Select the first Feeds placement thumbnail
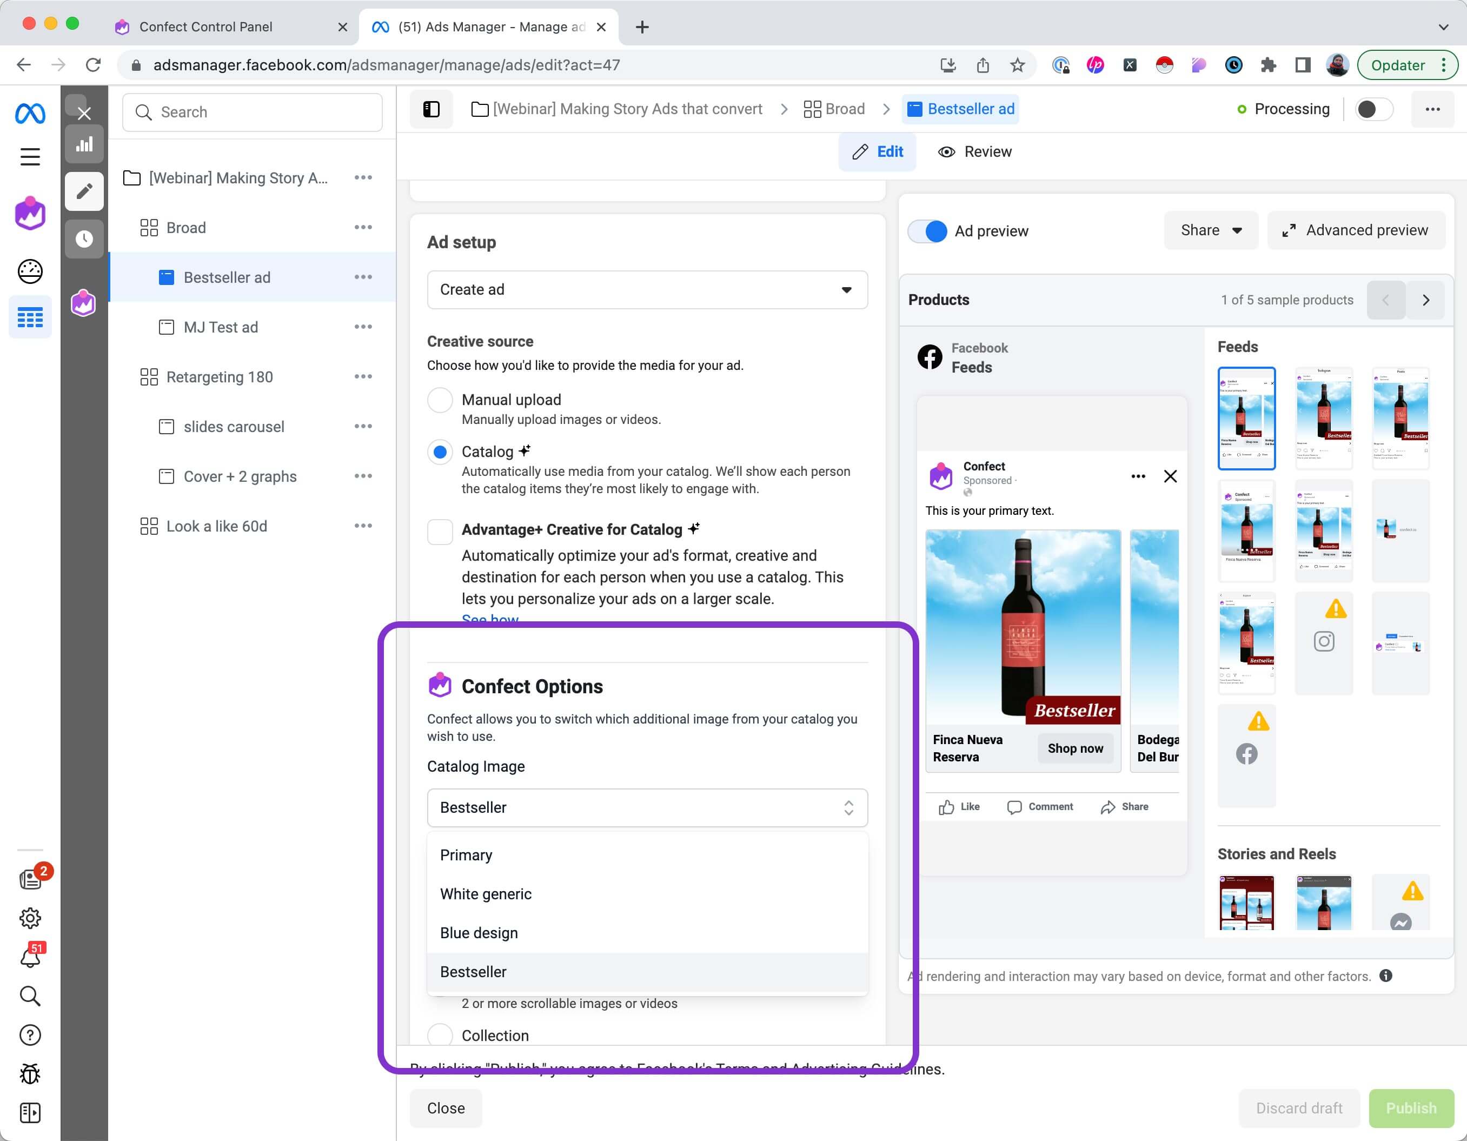 point(1246,417)
